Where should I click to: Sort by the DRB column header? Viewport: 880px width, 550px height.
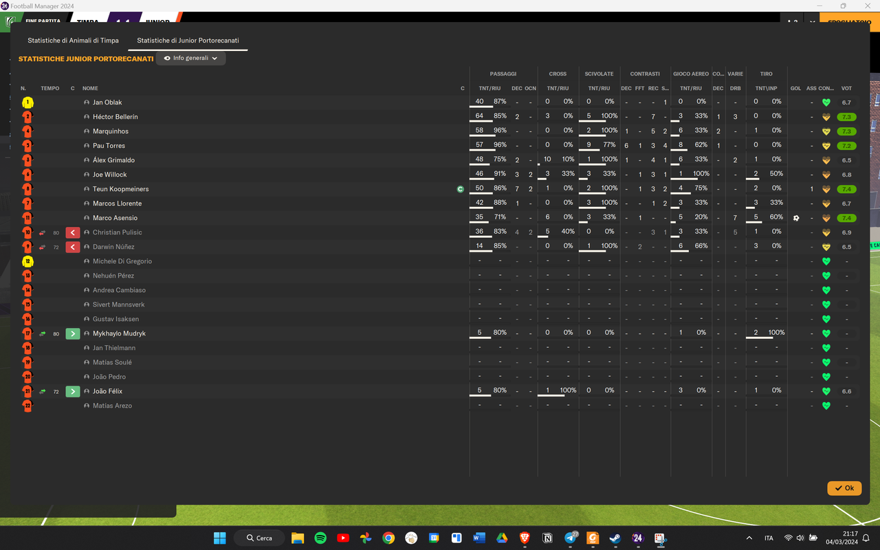click(x=735, y=88)
